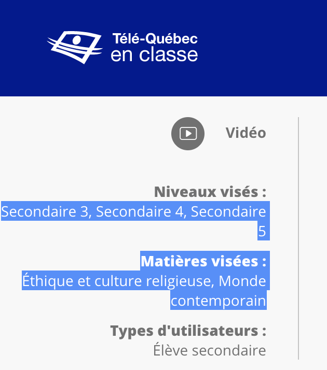Click the Vidéo label
The width and height of the screenshot is (327, 370).
(246, 133)
